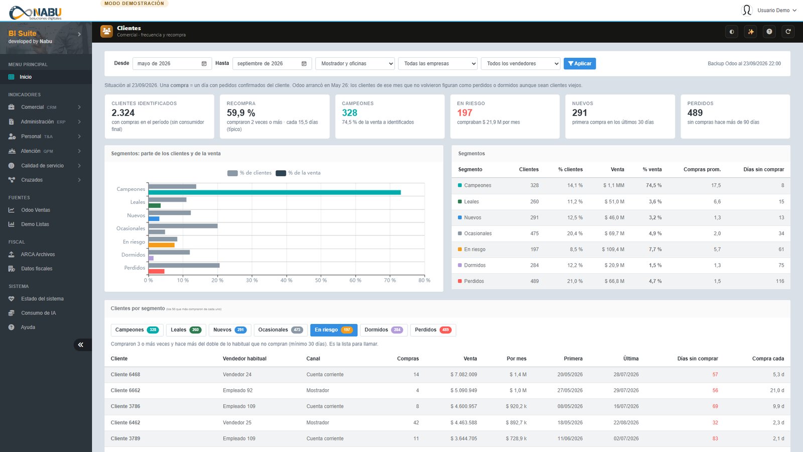The width and height of the screenshot is (803, 452).
Task: Switch to the Perdidos segment tab
Action: pos(433,330)
